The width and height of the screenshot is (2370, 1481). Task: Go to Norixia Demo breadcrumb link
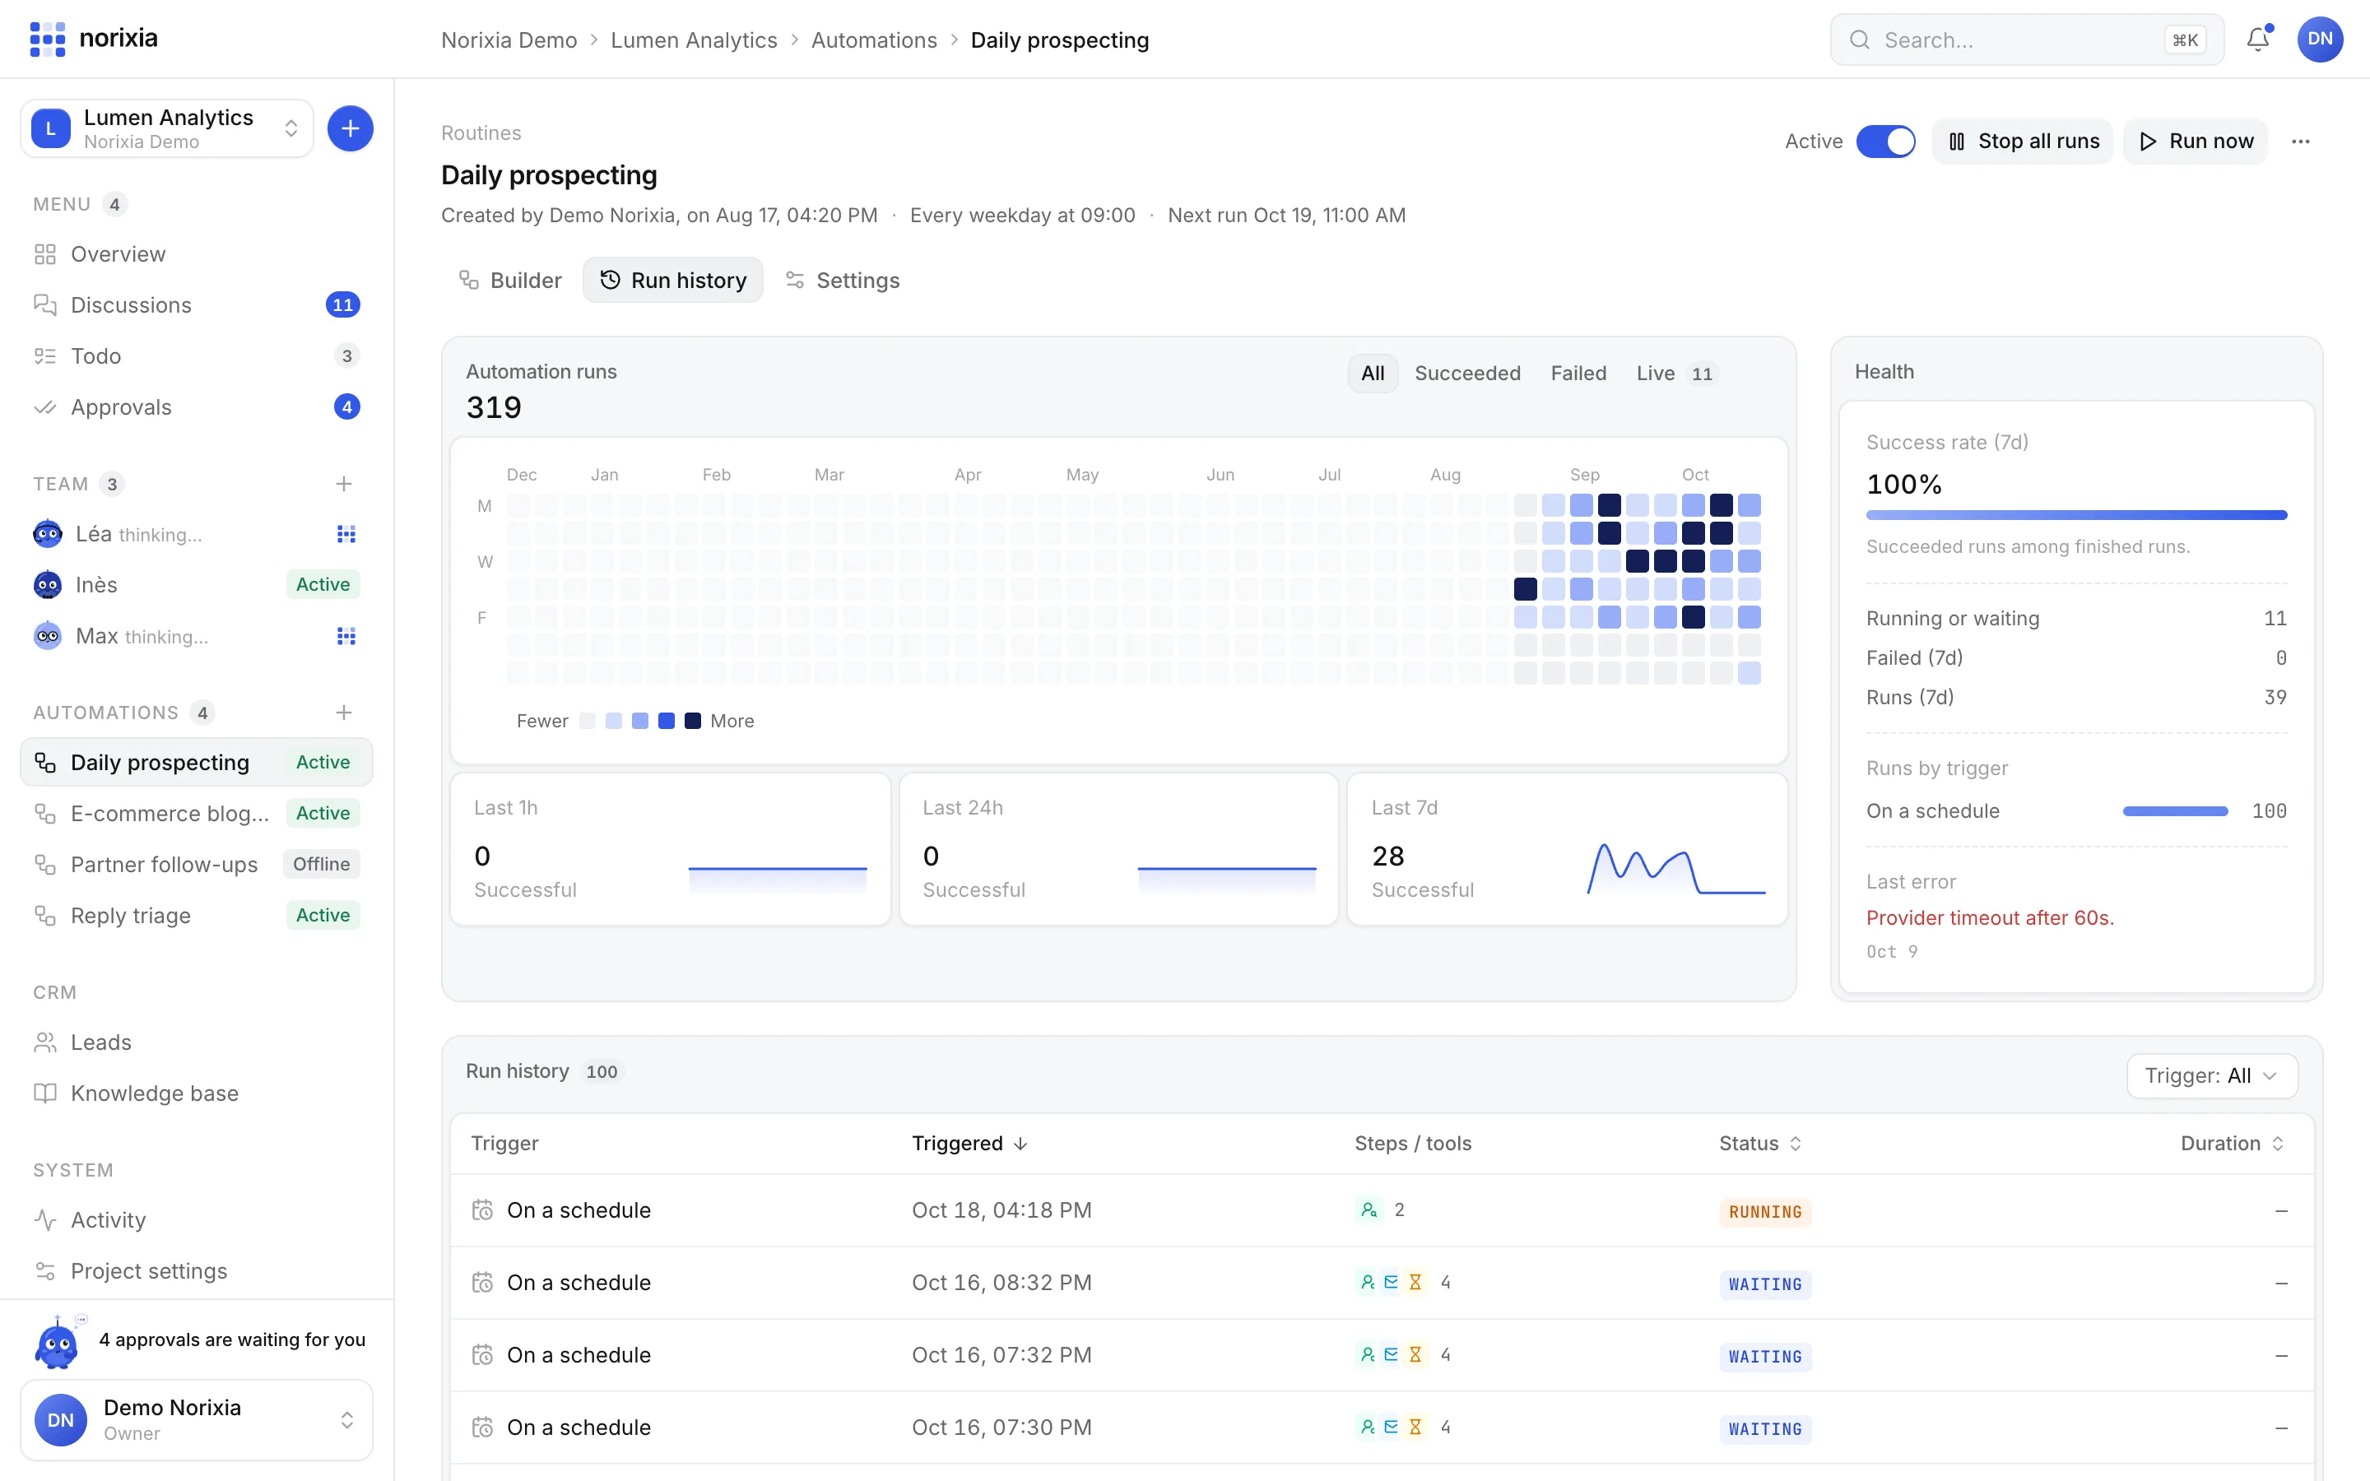coord(509,40)
